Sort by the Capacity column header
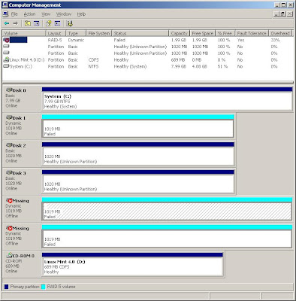The image size is (296, 301). pos(180,33)
